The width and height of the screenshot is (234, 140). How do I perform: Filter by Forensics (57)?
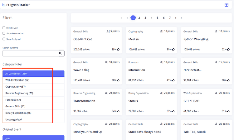coord(33,100)
